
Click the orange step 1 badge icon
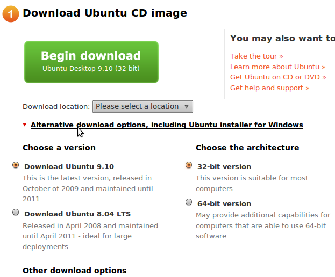(x=10, y=14)
